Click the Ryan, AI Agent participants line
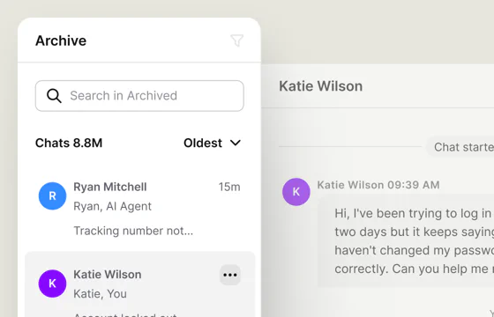 click(x=113, y=206)
